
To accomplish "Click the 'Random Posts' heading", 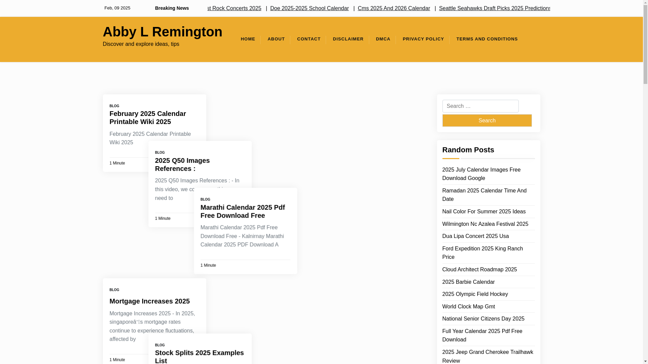I will tap(468, 150).
